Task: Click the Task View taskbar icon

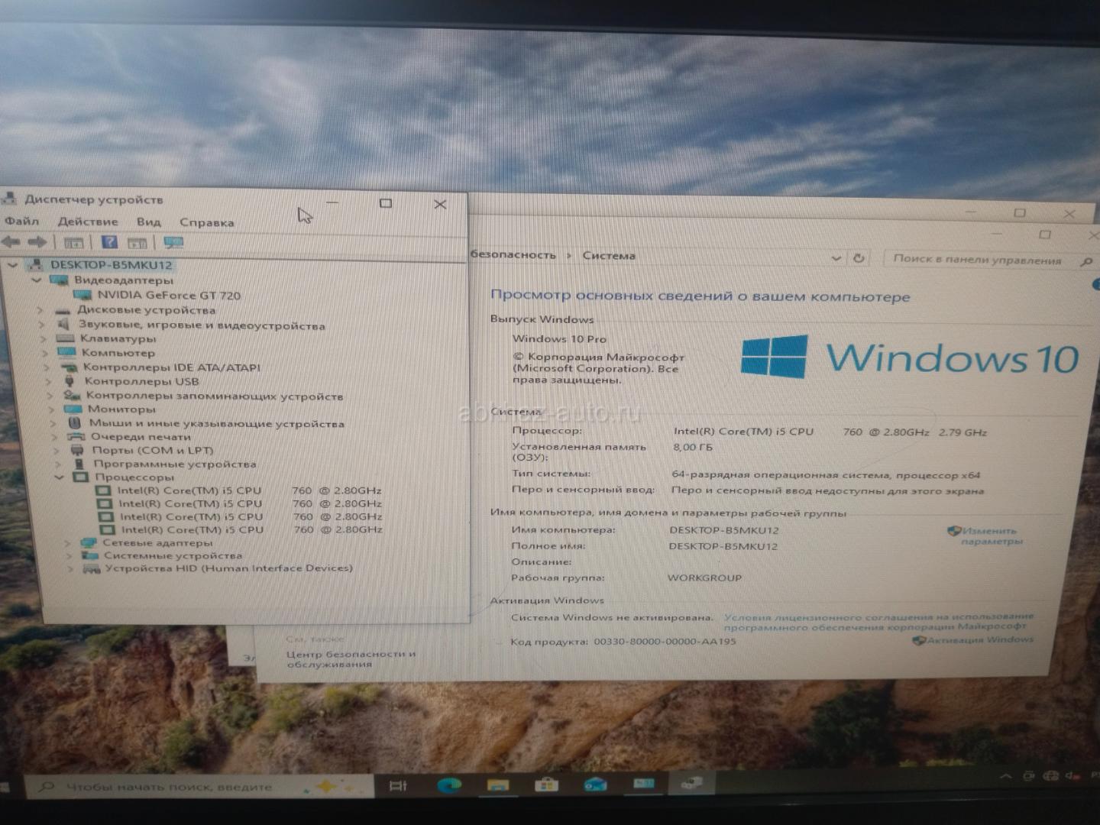Action: (398, 785)
